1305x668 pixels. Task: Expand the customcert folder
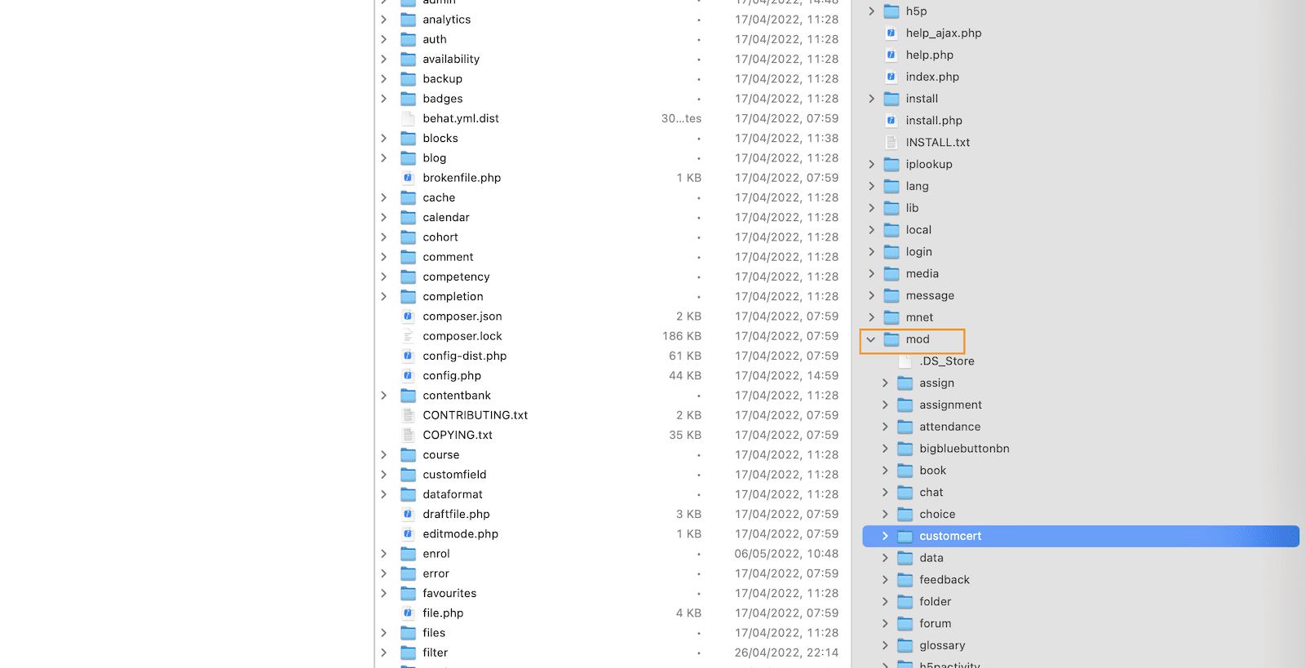(x=885, y=536)
